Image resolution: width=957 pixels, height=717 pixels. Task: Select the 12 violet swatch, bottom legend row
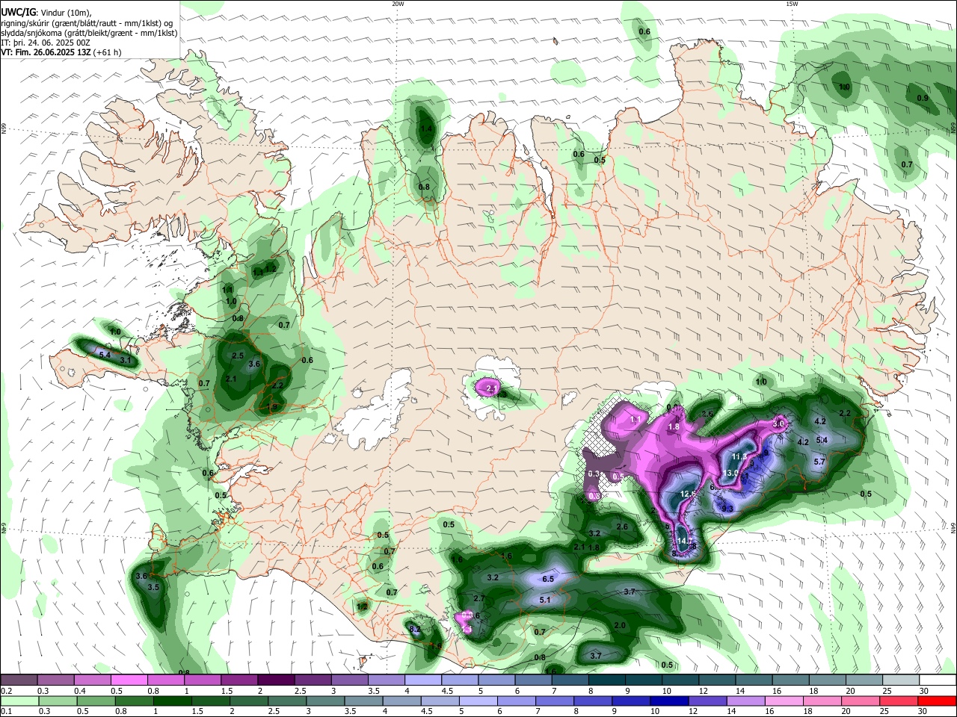tap(707, 701)
